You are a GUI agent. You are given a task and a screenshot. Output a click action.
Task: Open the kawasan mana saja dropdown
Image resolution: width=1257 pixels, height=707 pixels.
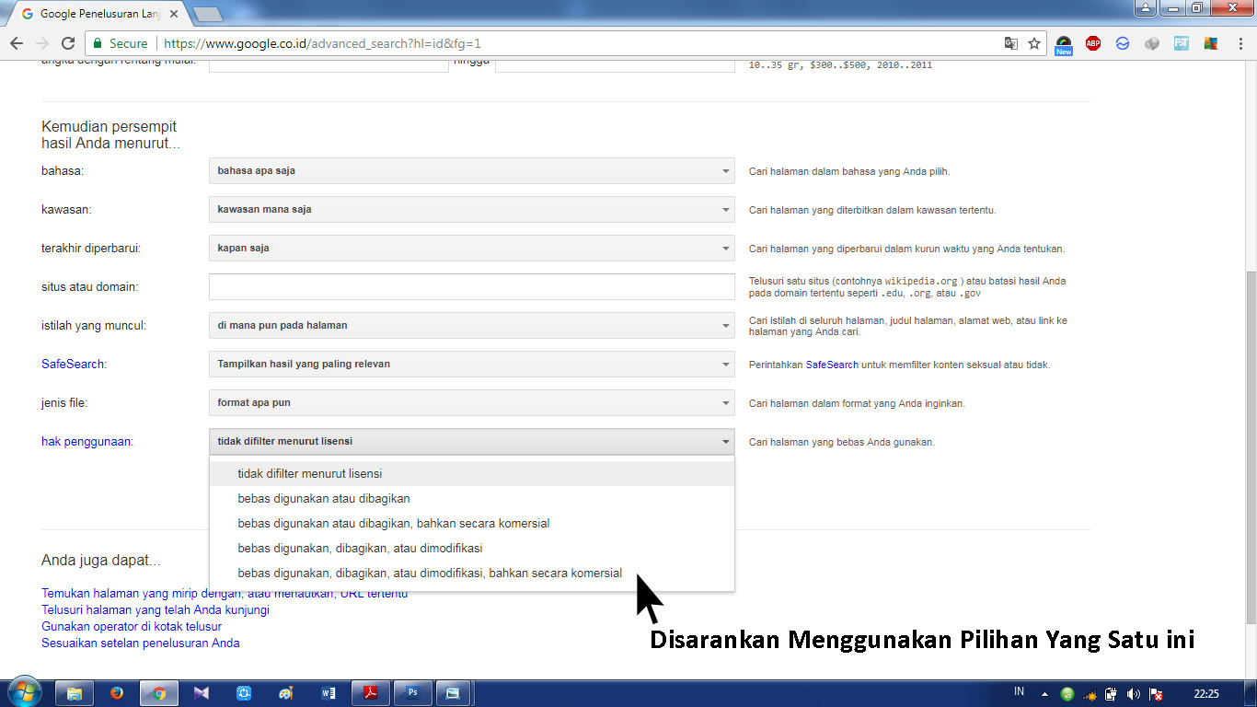click(472, 209)
